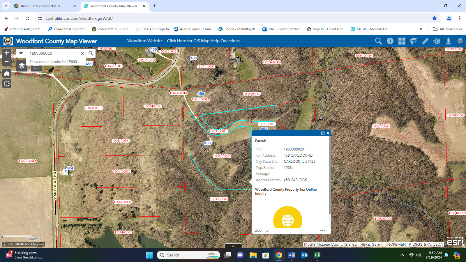This screenshot has height=262, width=466.
Task: Expand search source dropdown arrow
Action: click(21, 53)
